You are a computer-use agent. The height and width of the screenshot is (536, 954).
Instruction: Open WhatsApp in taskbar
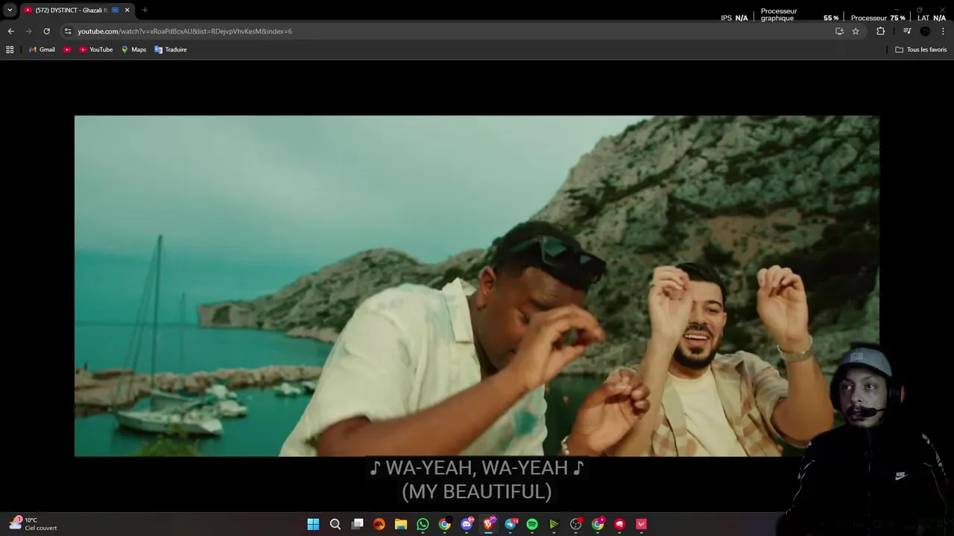click(x=423, y=524)
